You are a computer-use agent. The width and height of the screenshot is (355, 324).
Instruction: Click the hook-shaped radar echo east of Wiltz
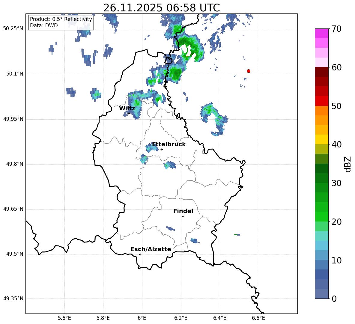tap(214, 119)
